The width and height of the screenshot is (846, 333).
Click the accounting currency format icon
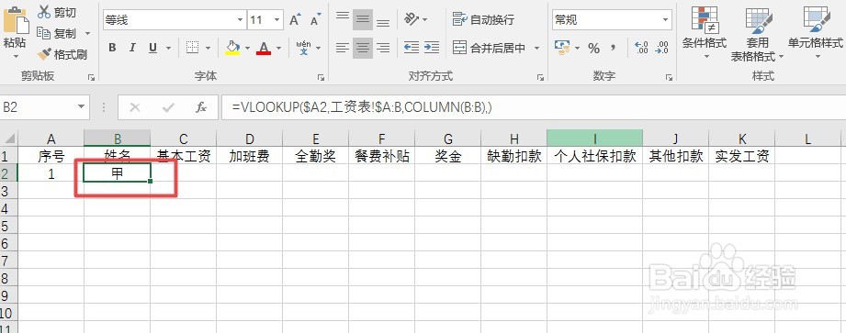pos(562,48)
